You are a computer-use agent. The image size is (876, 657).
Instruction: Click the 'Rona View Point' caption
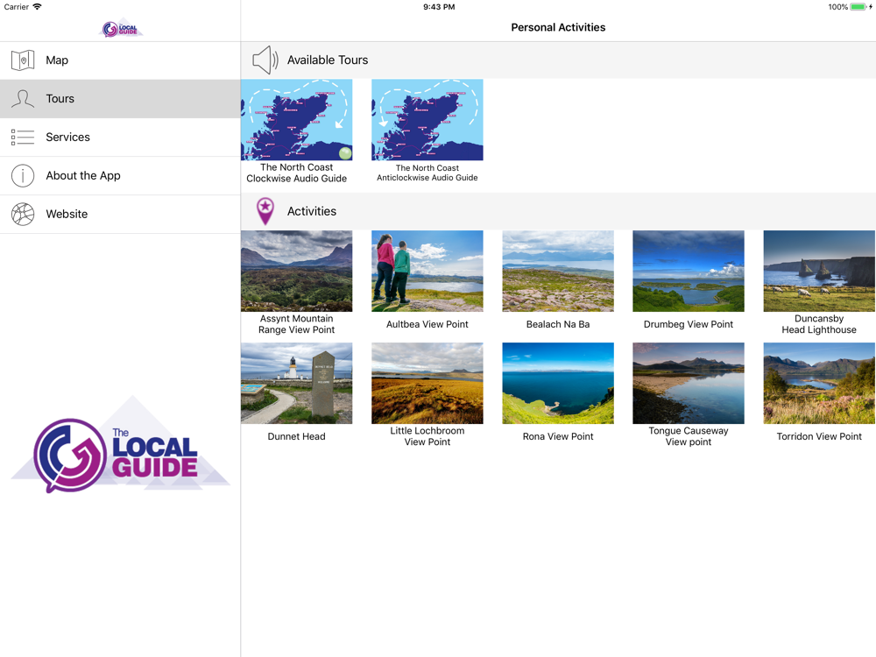558,436
